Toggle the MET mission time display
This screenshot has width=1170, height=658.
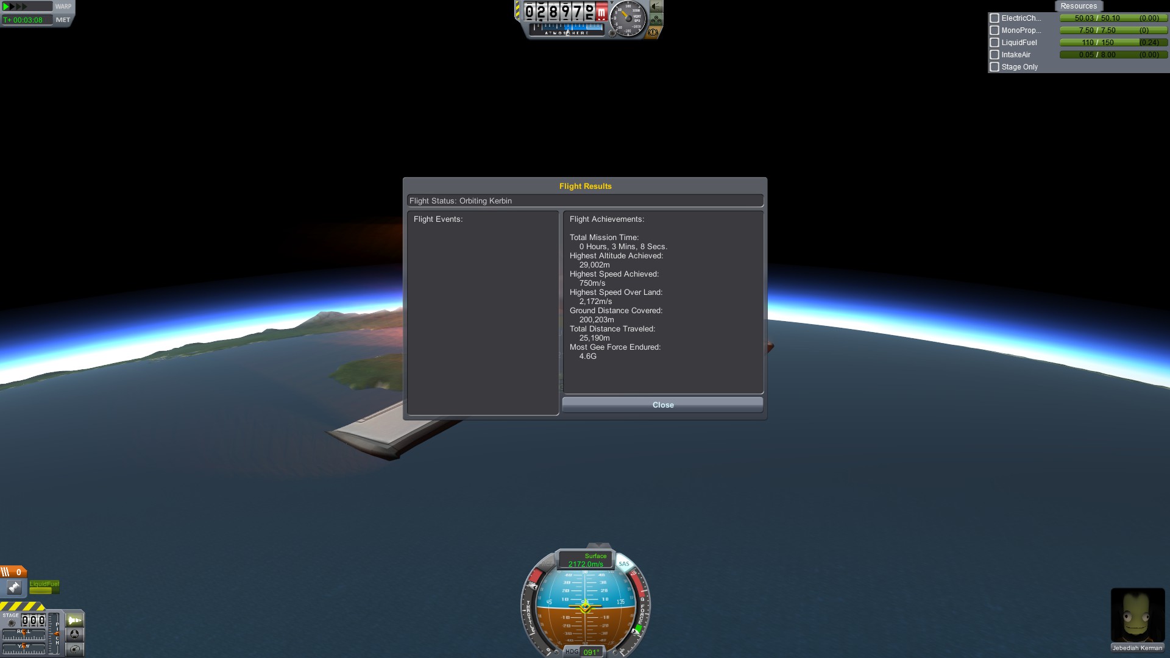pyautogui.click(x=62, y=20)
